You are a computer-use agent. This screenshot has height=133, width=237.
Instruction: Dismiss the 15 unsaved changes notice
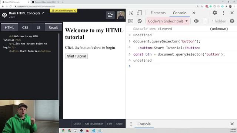click(x=75, y=11)
